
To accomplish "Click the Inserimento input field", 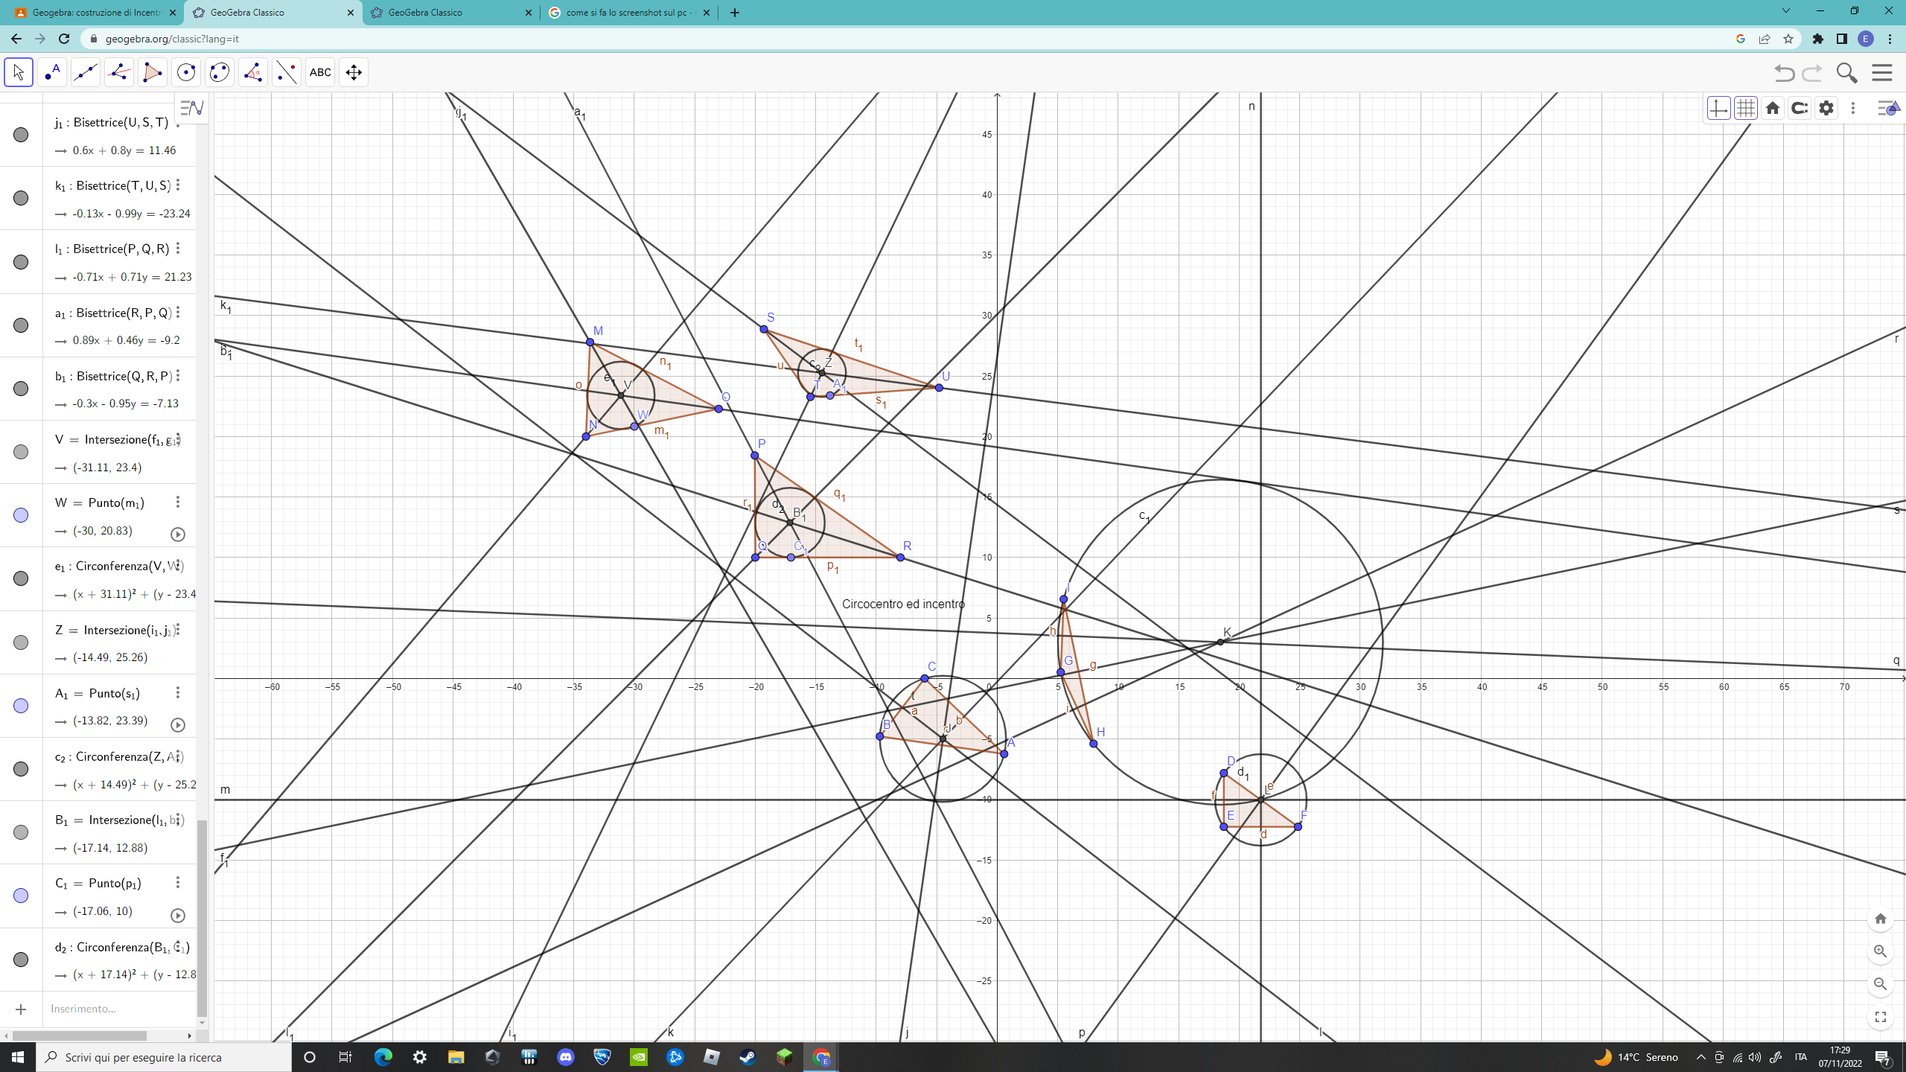I will [x=119, y=1009].
